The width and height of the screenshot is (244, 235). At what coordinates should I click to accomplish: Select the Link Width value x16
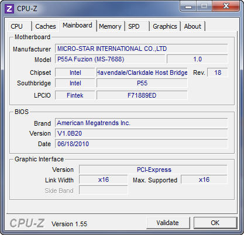click(104, 179)
